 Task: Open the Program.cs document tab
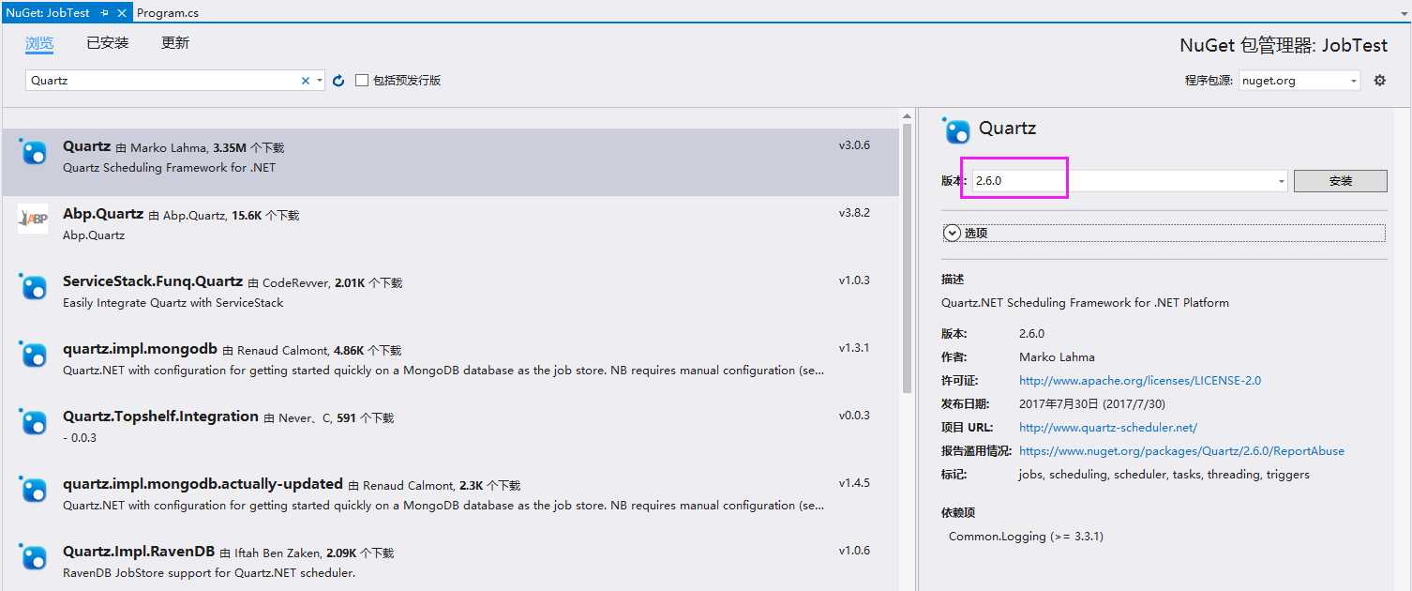pyautogui.click(x=168, y=13)
